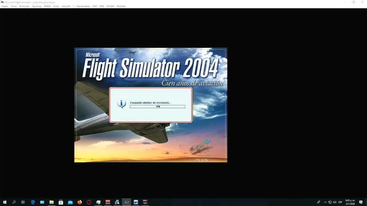Open the SSTSIM menu
367x206 pixels.
coord(110,6)
